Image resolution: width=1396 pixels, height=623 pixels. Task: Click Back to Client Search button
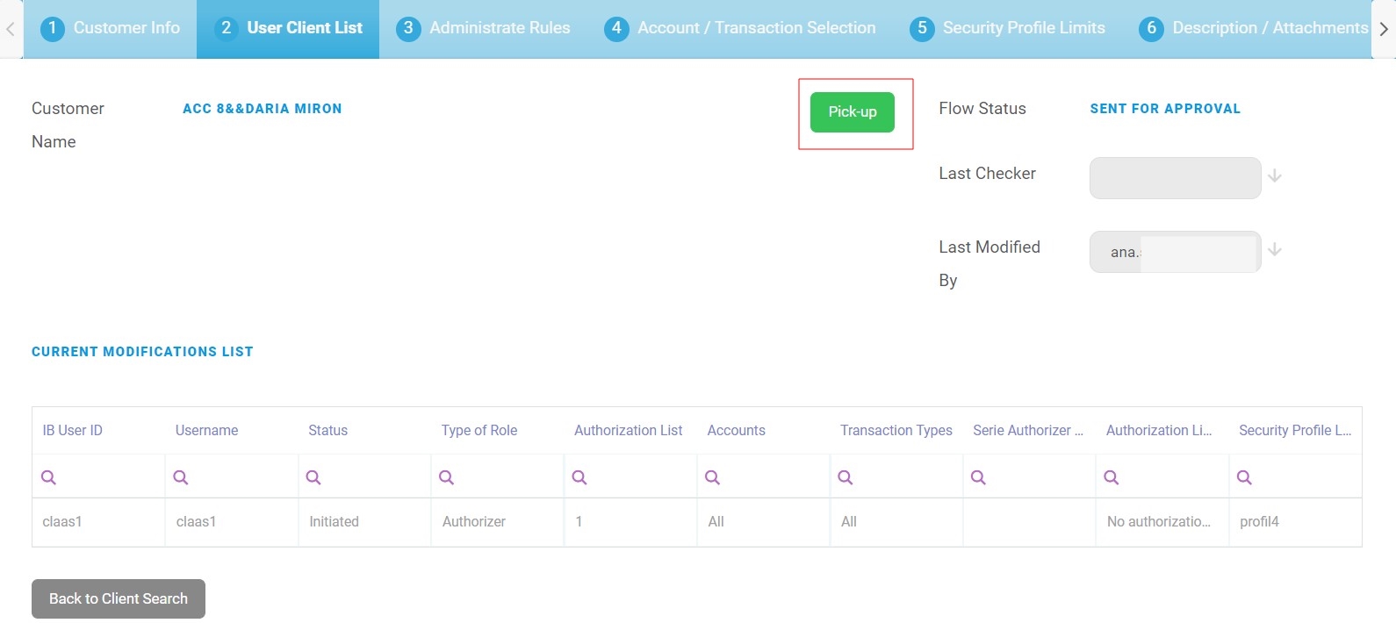(x=119, y=598)
